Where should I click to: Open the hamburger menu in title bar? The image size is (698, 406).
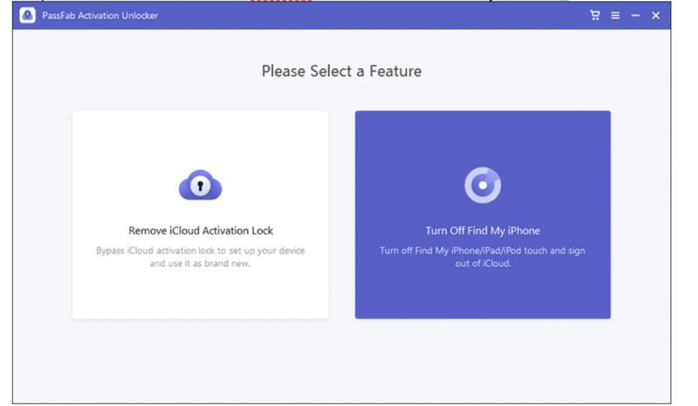[x=616, y=16]
